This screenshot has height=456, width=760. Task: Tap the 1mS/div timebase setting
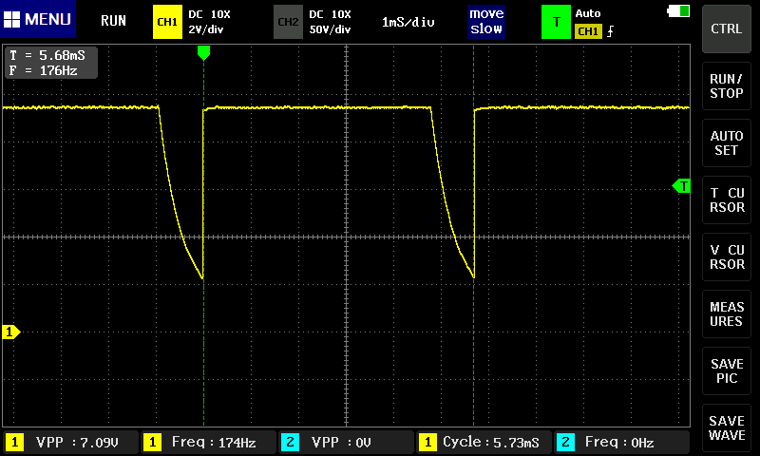pyautogui.click(x=408, y=22)
